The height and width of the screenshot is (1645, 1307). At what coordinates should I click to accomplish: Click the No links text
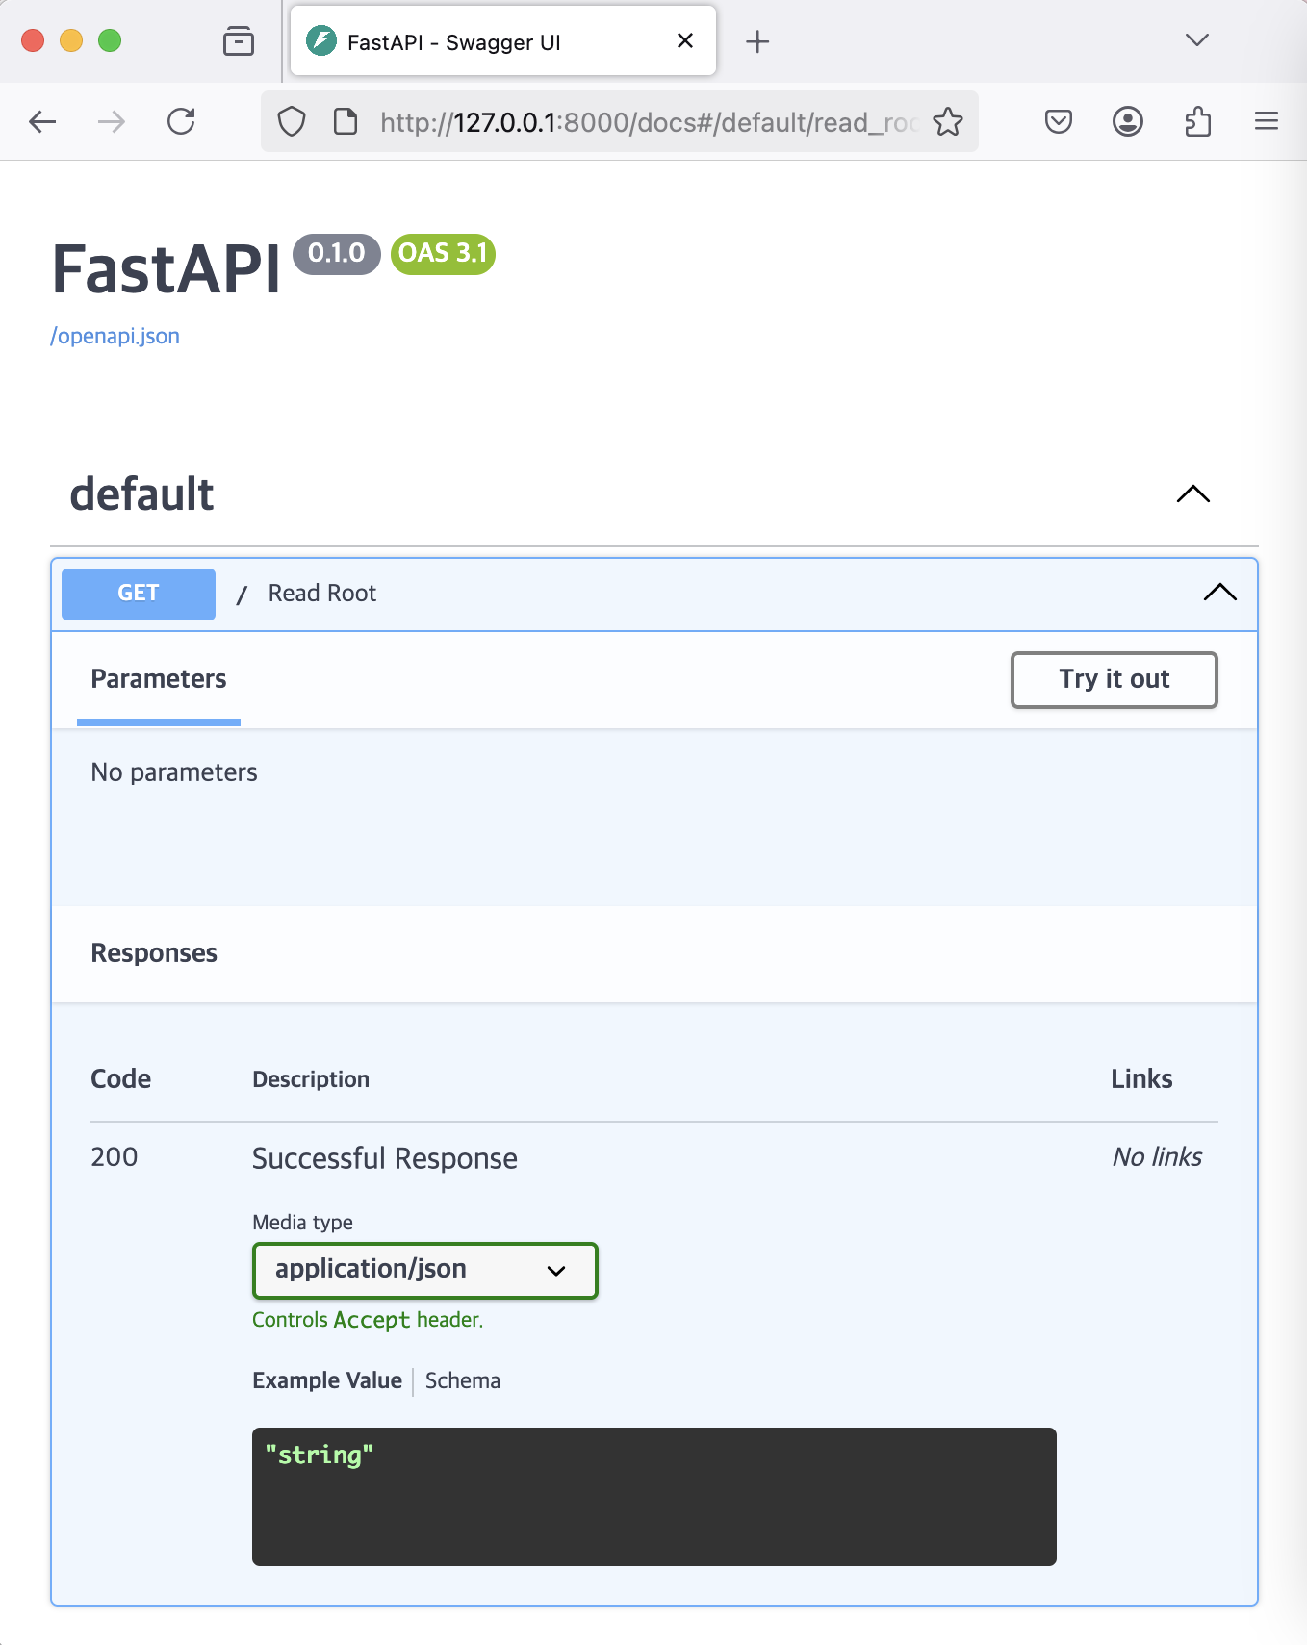tap(1158, 1157)
